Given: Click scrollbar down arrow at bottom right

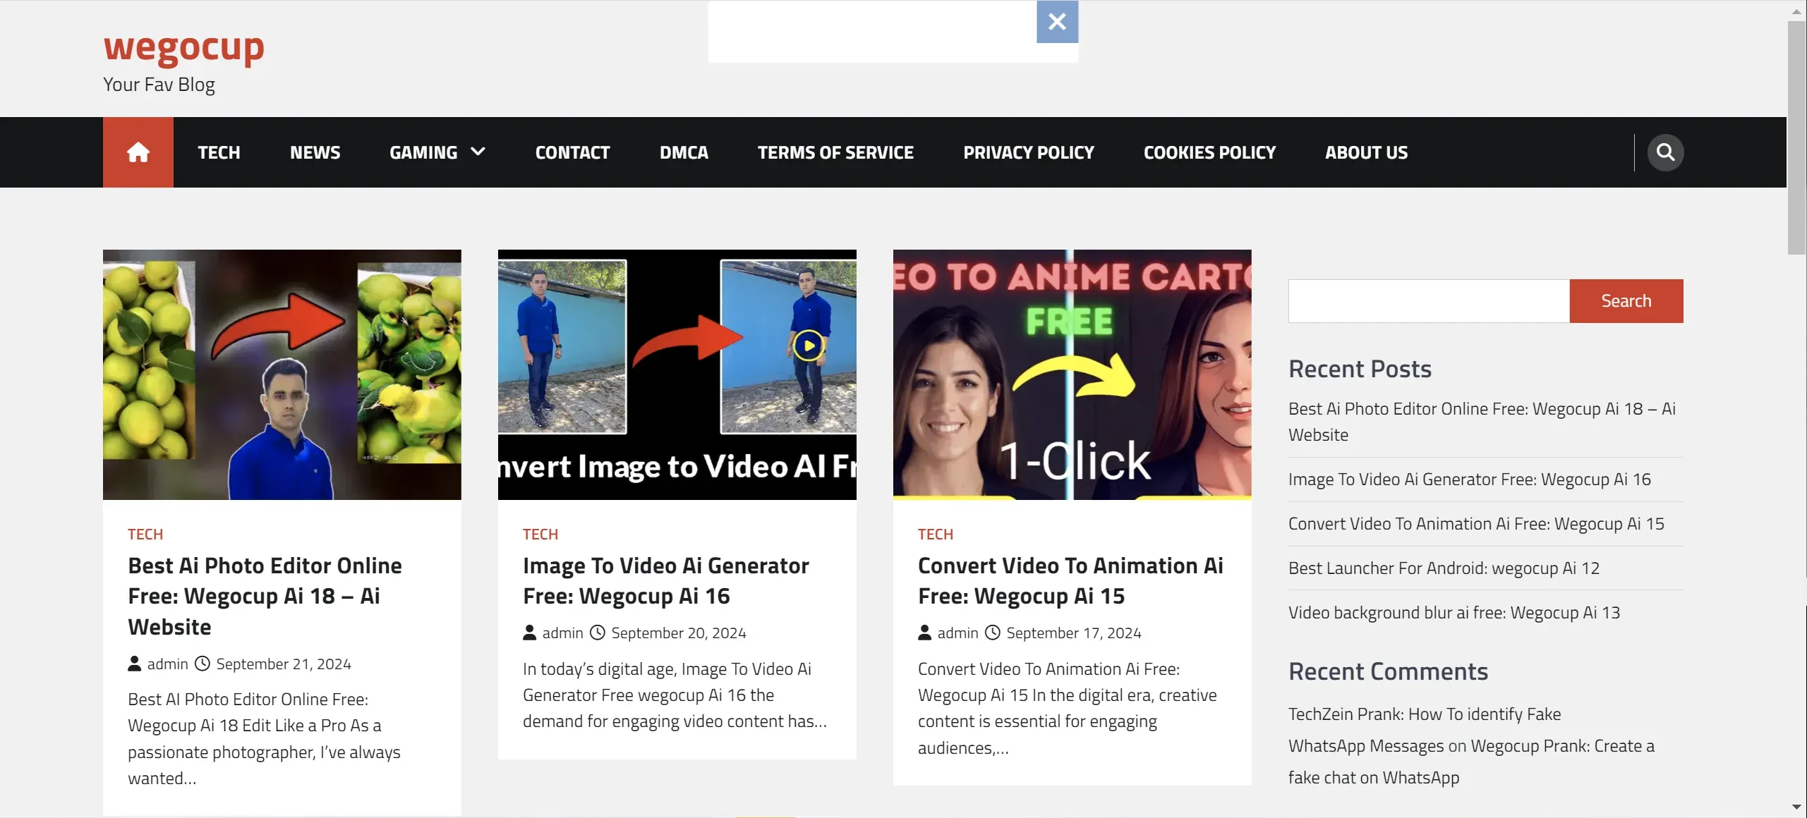Looking at the screenshot, I should [x=1796, y=807].
